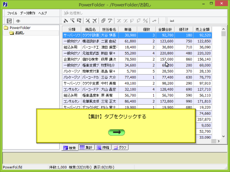This screenshot has width=230, height=172.
Task: Click the cell with value 18,400
Action: (128, 47)
